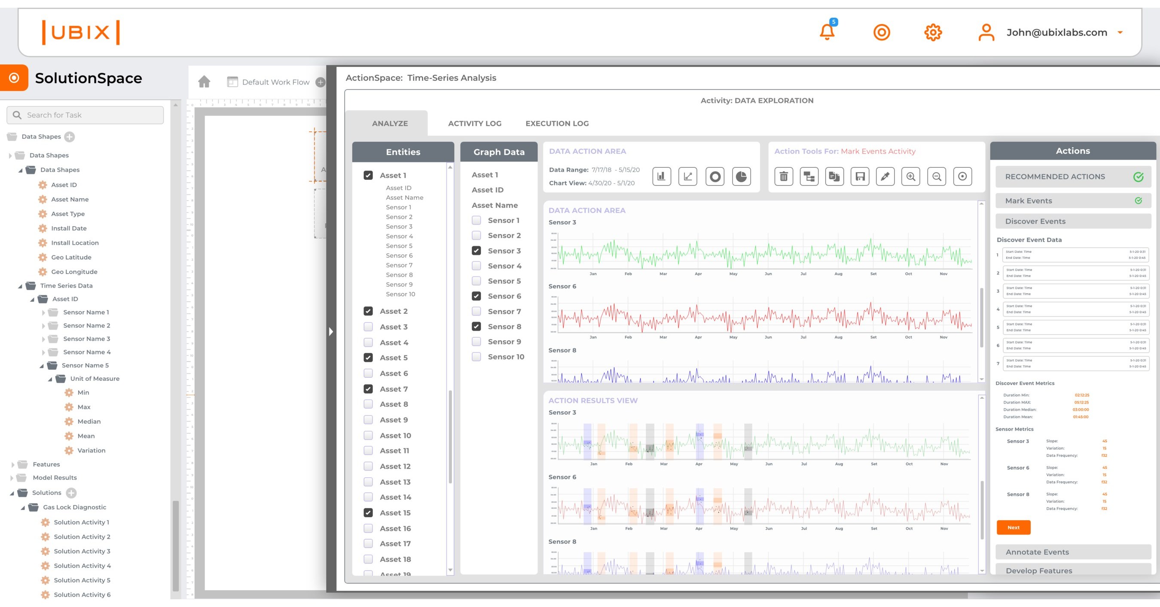This screenshot has width=1160, height=607.
Task: Zoom in on the data chart
Action: (x=910, y=177)
